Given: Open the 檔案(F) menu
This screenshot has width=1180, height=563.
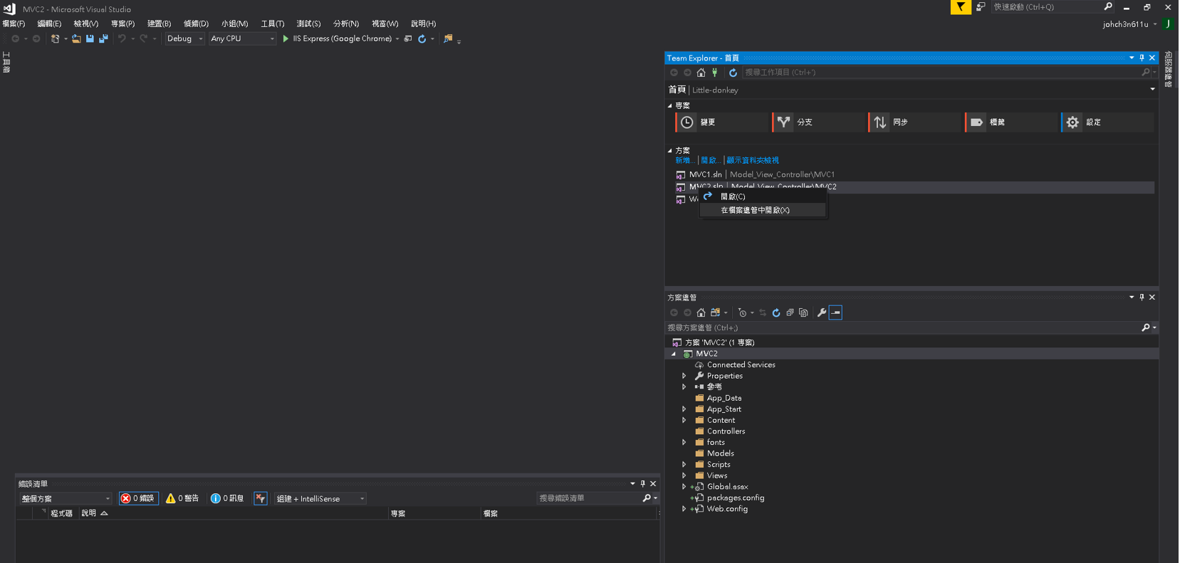Looking at the screenshot, I should [14, 23].
